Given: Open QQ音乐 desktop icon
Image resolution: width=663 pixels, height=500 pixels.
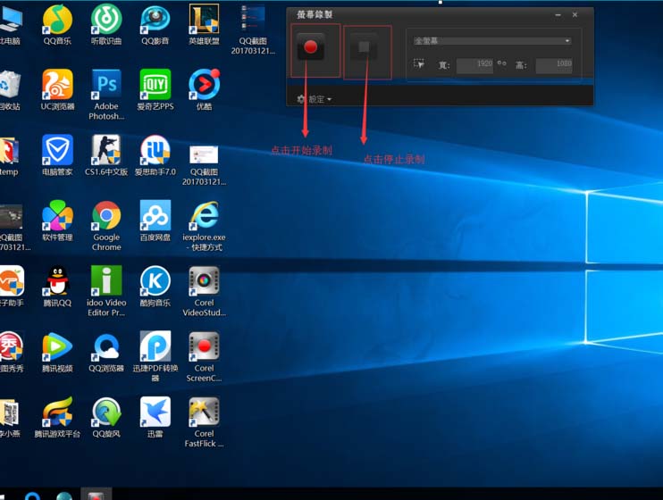Looking at the screenshot, I should pyautogui.click(x=57, y=24).
